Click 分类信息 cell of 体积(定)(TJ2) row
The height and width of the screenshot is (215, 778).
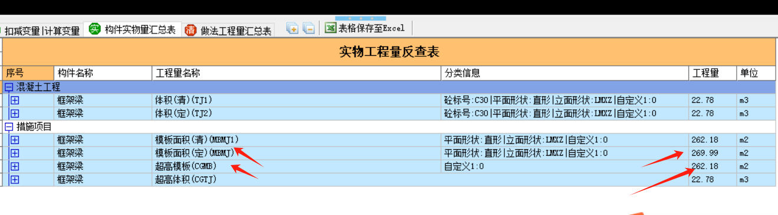coord(565,113)
